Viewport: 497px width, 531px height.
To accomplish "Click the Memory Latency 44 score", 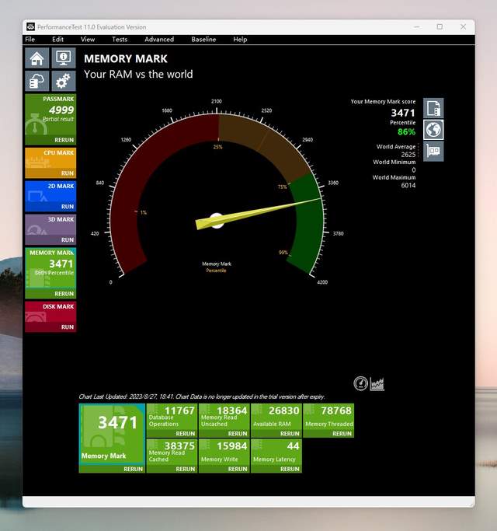I will [293, 446].
